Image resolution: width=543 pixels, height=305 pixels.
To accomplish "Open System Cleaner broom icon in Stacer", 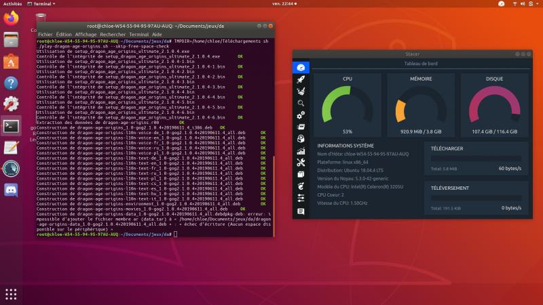I will (301, 91).
